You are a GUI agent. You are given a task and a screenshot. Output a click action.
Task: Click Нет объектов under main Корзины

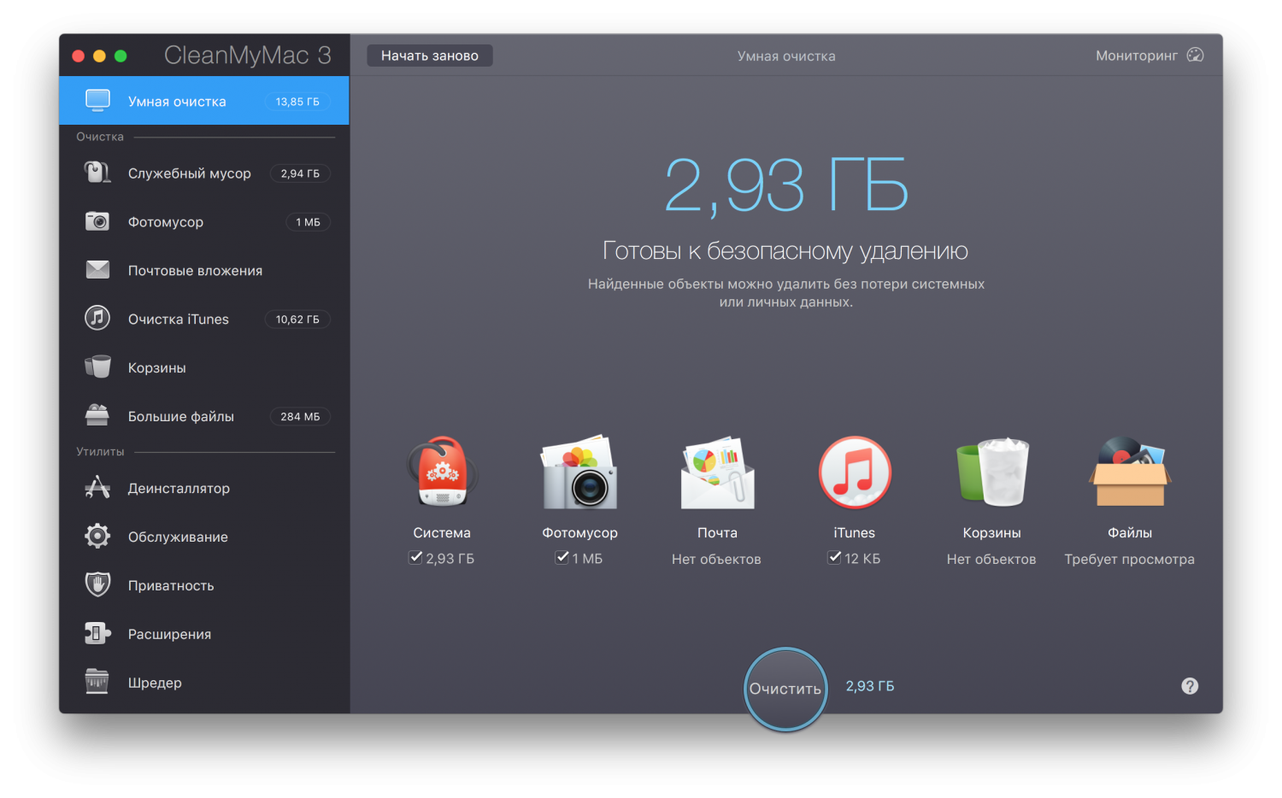tap(991, 559)
